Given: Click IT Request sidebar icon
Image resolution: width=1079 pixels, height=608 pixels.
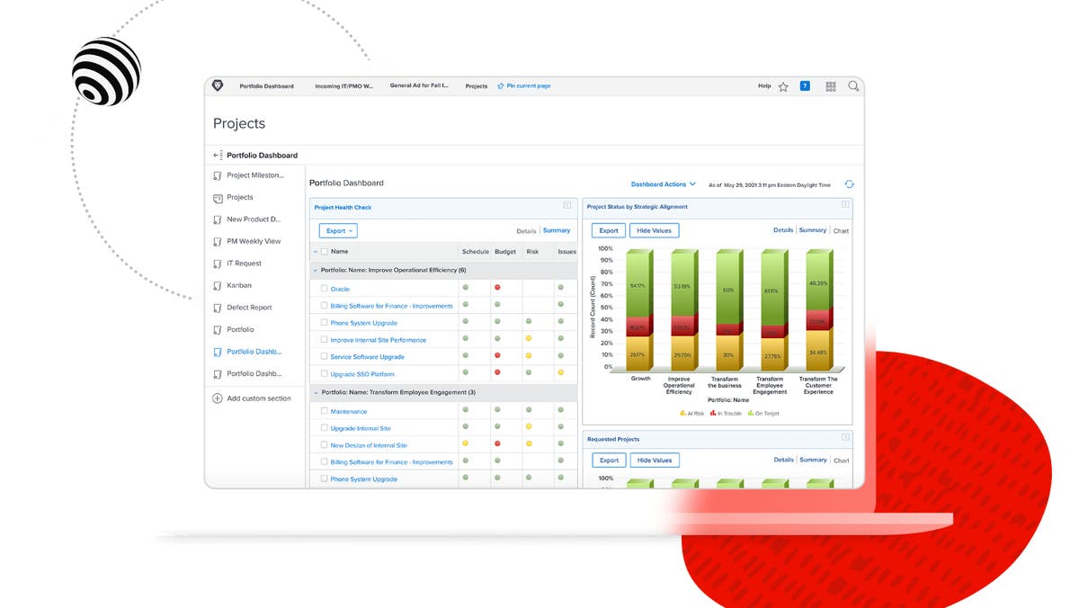Looking at the screenshot, I should coord(218,264).
